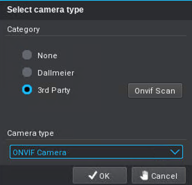
Task: Click the separator line under Category heading
Action: (x=96, y=36)
